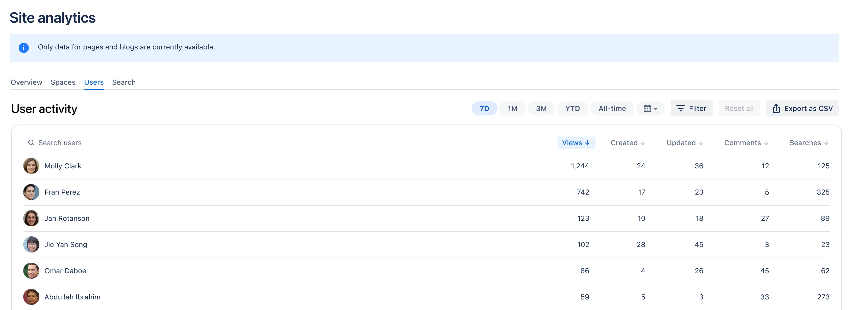853x310 pixels.
Task: Open the custom date range calendar picker
Action: (650, 108)
